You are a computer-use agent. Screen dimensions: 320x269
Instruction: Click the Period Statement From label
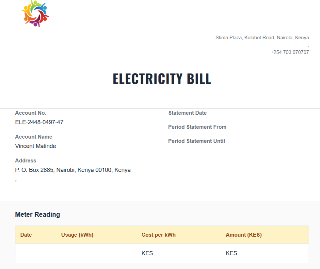click(x=197, y=127)
